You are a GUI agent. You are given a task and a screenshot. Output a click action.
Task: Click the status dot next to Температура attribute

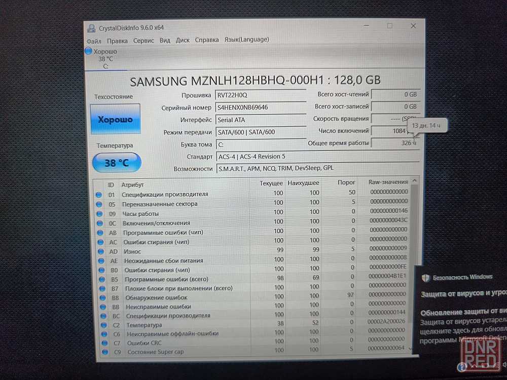103,325
